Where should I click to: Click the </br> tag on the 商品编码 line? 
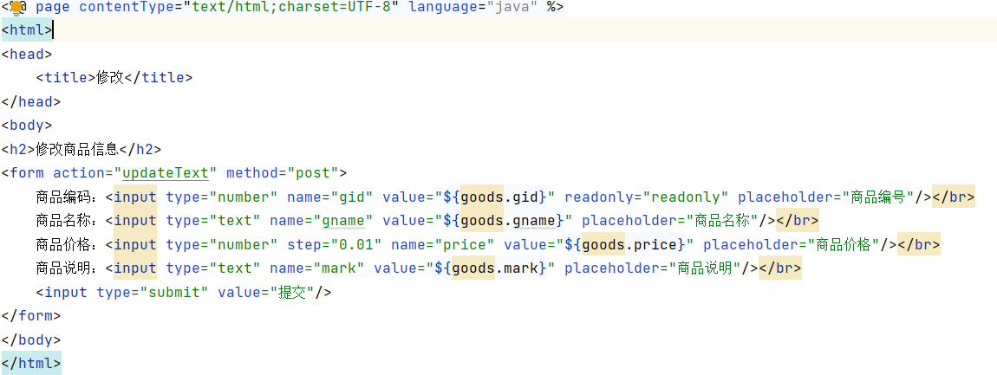coord(954,197)
